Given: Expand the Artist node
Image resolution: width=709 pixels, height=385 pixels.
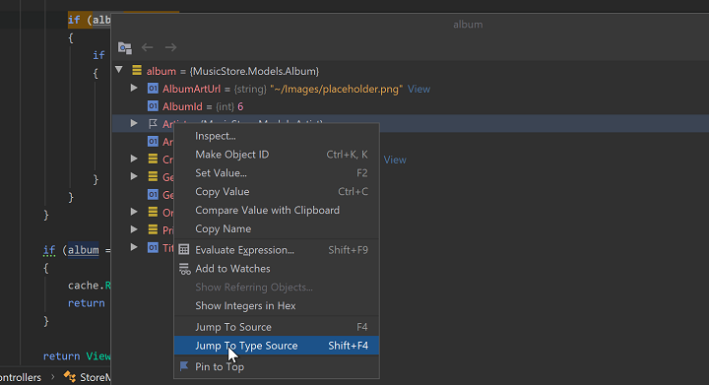Looking at the screenshot, I should tap(134, 123).
